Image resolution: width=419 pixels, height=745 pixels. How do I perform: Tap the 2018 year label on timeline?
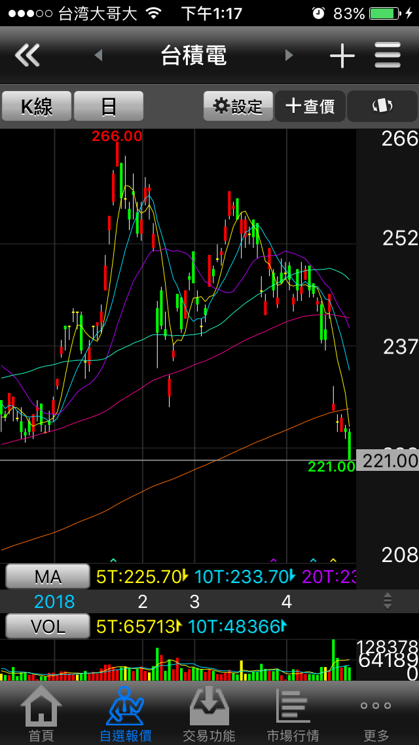(54, 601)
